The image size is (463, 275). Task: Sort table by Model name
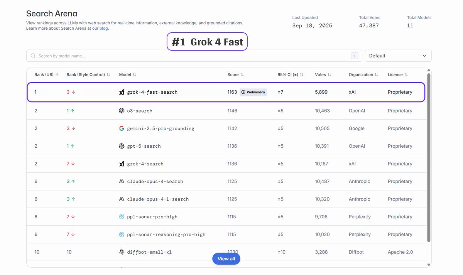click(128, 75)
